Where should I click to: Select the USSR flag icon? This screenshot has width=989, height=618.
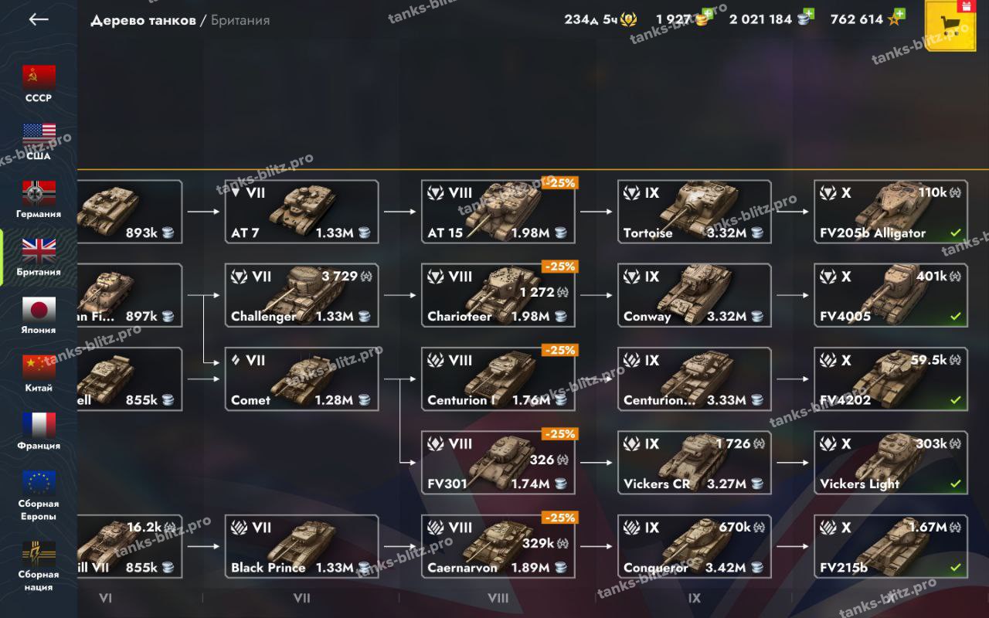(x=39, y=77)
